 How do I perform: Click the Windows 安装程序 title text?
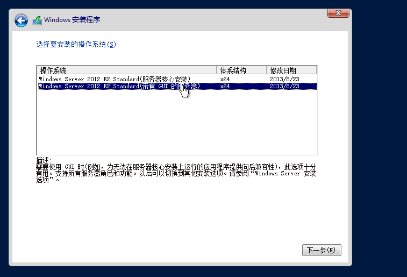tap(72, 20)
